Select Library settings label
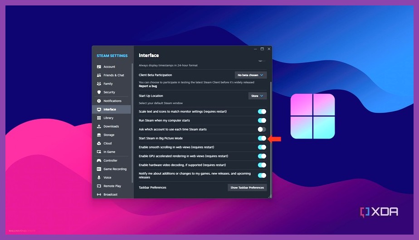Screen dimensions: 419x240 coord(108,118)
